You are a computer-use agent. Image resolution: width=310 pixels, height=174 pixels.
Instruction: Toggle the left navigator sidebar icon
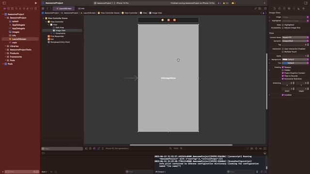pyautogui.click(x=4, y=3)
